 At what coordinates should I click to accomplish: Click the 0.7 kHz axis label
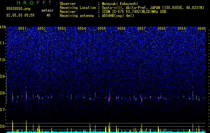pos(3,110)
